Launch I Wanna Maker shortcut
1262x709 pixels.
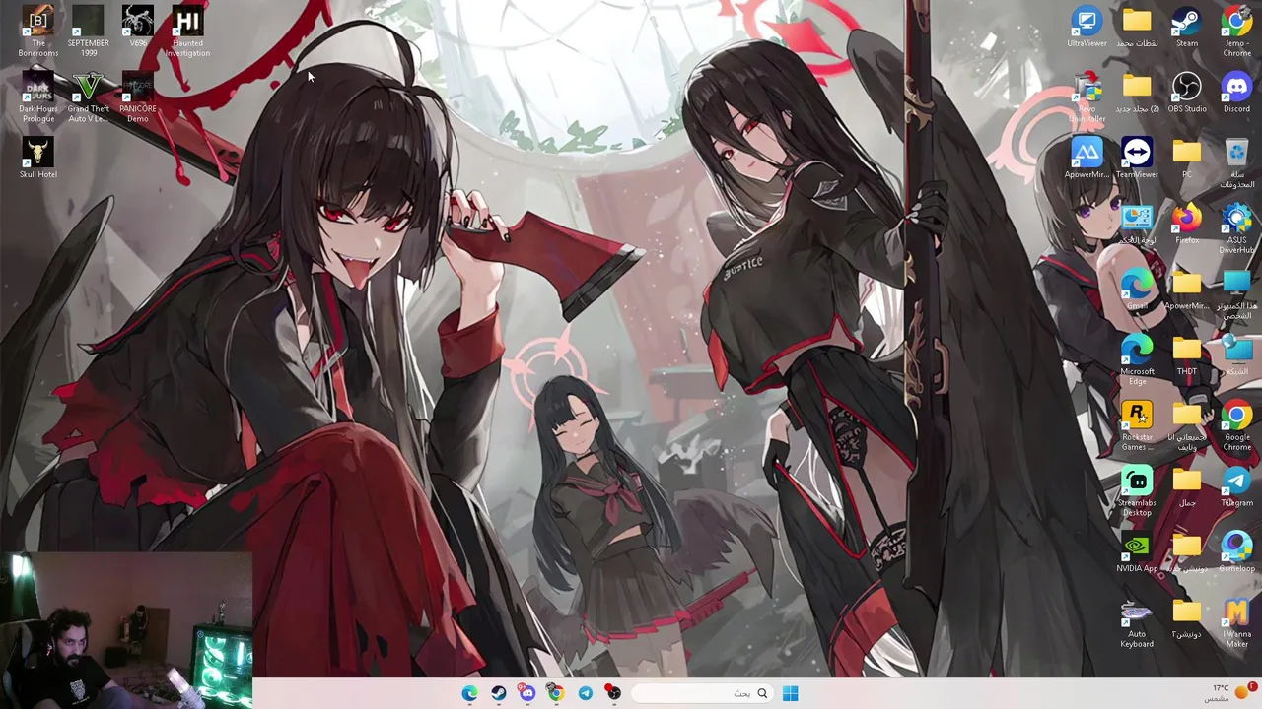click(1236, 623)
